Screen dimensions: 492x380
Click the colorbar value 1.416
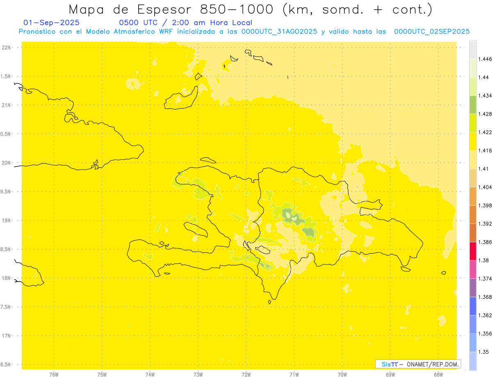coord(485,150)
